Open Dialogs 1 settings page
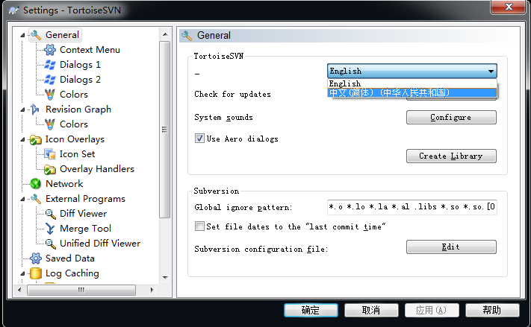The width and height of the screenshot is (531, 327). 80,65
